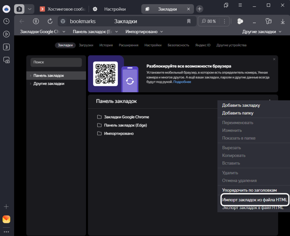Open the history clock icon in sidebar
The image size is (290, 236).
click(6, 21)
